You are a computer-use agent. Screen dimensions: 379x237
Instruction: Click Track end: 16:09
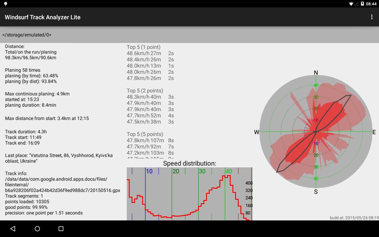coord(22,143)
